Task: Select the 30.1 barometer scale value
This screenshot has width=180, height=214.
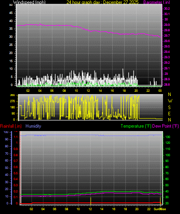Action: (167, 14)
